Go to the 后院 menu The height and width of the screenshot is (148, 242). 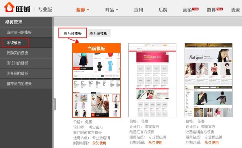163,10
